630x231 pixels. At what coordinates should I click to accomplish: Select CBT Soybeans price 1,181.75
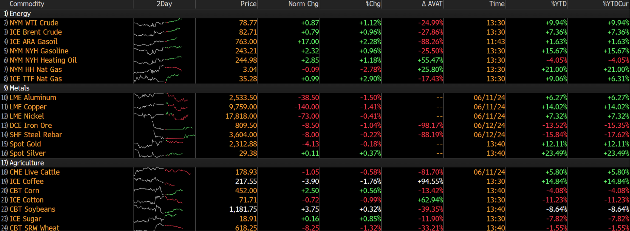click(243, 209)
